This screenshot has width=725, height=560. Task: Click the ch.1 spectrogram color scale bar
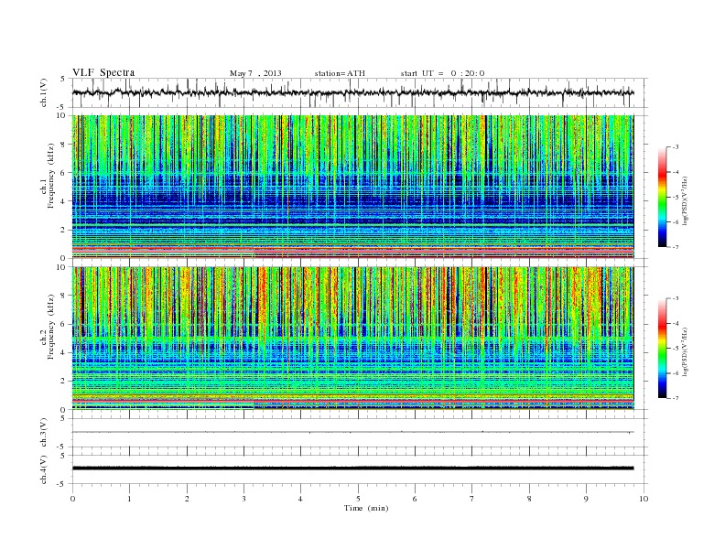click(662, 197)
